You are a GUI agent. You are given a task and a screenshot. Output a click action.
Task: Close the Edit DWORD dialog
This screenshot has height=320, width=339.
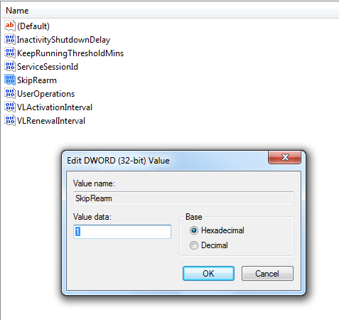coord(284,157)
